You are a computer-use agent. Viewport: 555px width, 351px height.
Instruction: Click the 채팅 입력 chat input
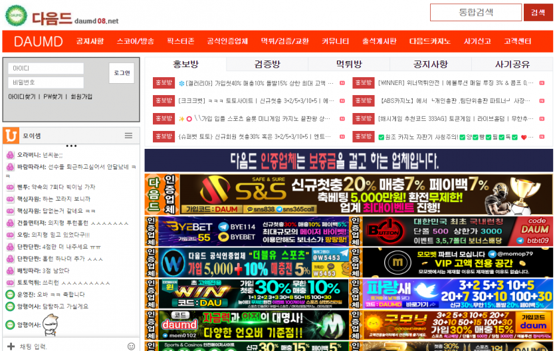point(71,346)
